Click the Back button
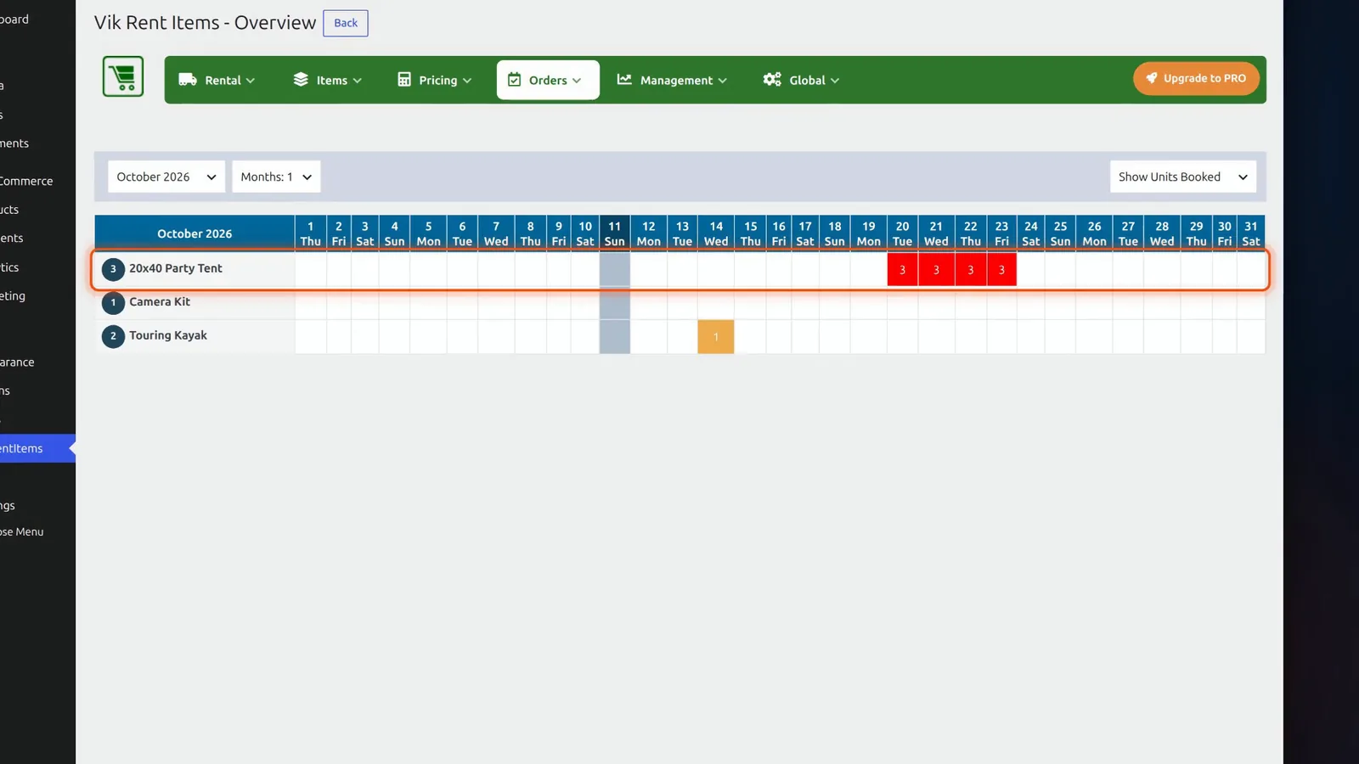The width and height of the screenshot is (1359, 764). coord(346,23)
